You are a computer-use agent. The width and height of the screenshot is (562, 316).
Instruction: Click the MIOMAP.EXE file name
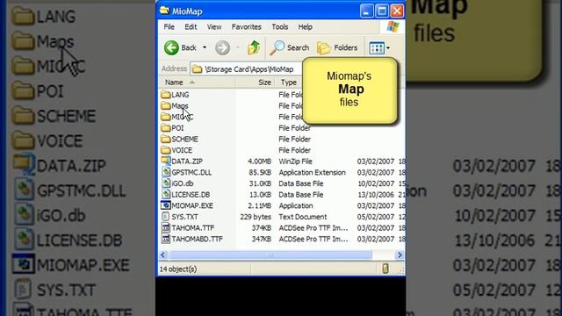click(x=192, y=205)
